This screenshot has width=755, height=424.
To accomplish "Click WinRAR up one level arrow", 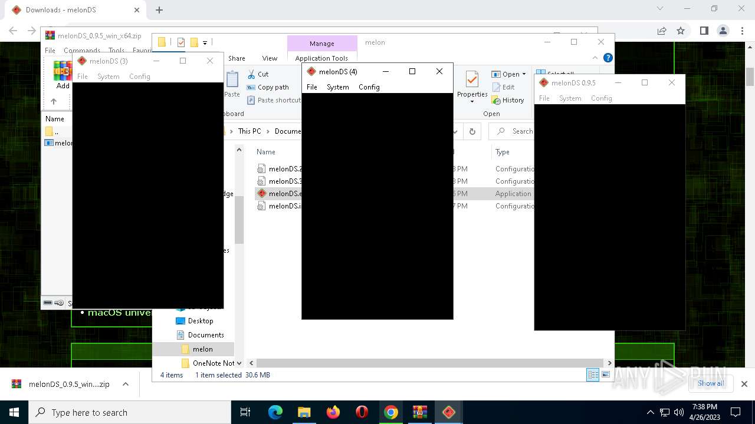I will [x=54, y=101].
